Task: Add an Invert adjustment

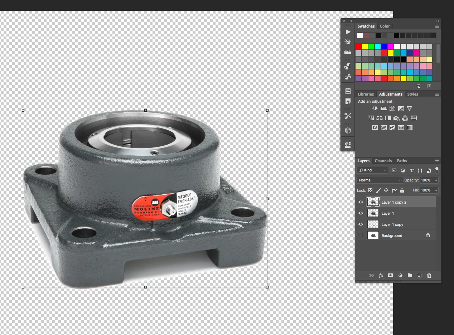Action: pyautogui.click(x=375, y=128)
